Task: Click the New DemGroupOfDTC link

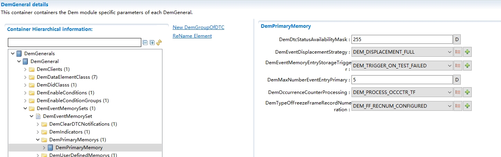Action: [x=198, y=27]
